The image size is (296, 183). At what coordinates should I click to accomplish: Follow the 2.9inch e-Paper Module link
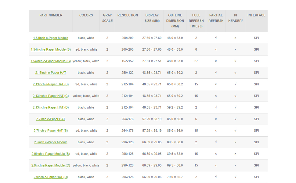(x=51, y=142)
